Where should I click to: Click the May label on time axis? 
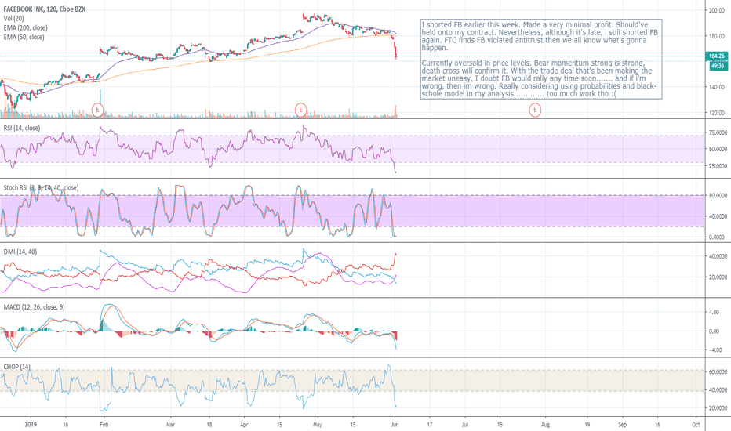[318, 425]
